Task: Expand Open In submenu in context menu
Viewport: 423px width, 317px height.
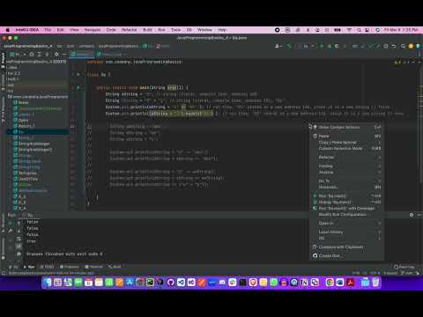Action: pos(346,224)
